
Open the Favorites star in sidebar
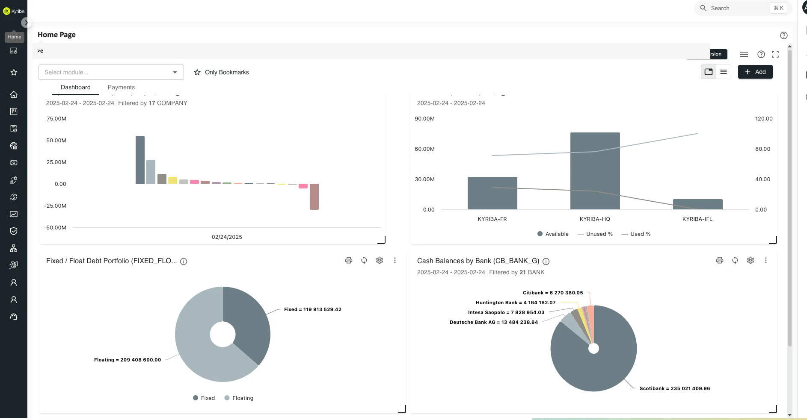point(14,72)
